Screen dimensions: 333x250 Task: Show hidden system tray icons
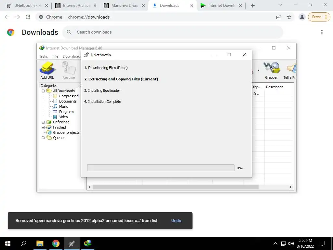tap(275, 243)
